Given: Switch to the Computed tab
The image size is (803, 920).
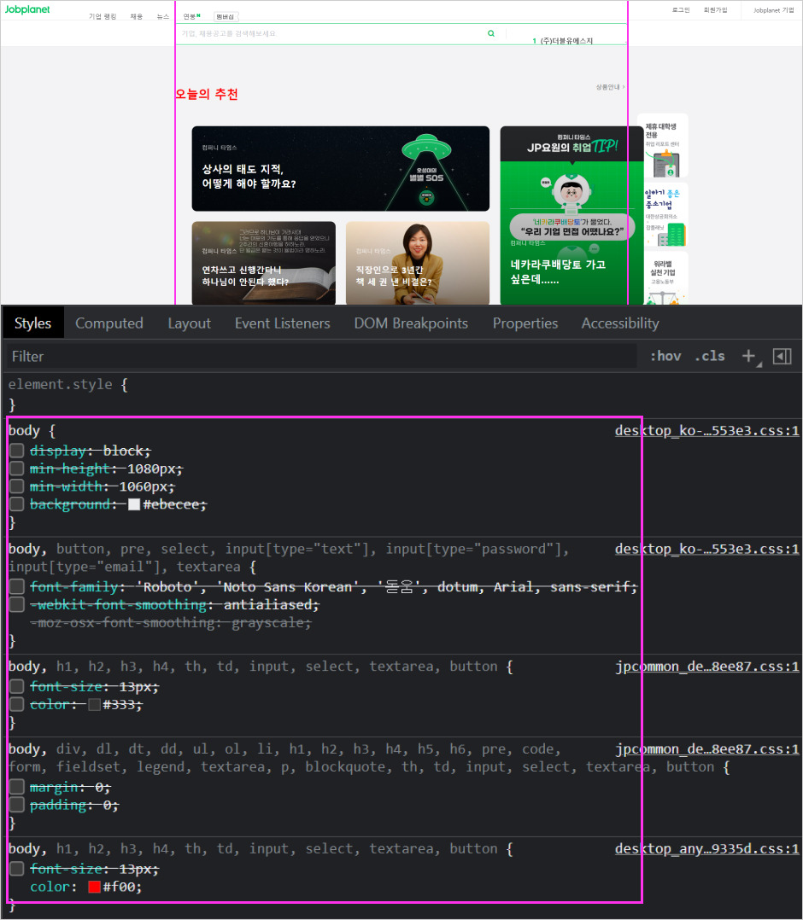Looking at the screenshot, I should pyautogui.click(x=109, y=323).
